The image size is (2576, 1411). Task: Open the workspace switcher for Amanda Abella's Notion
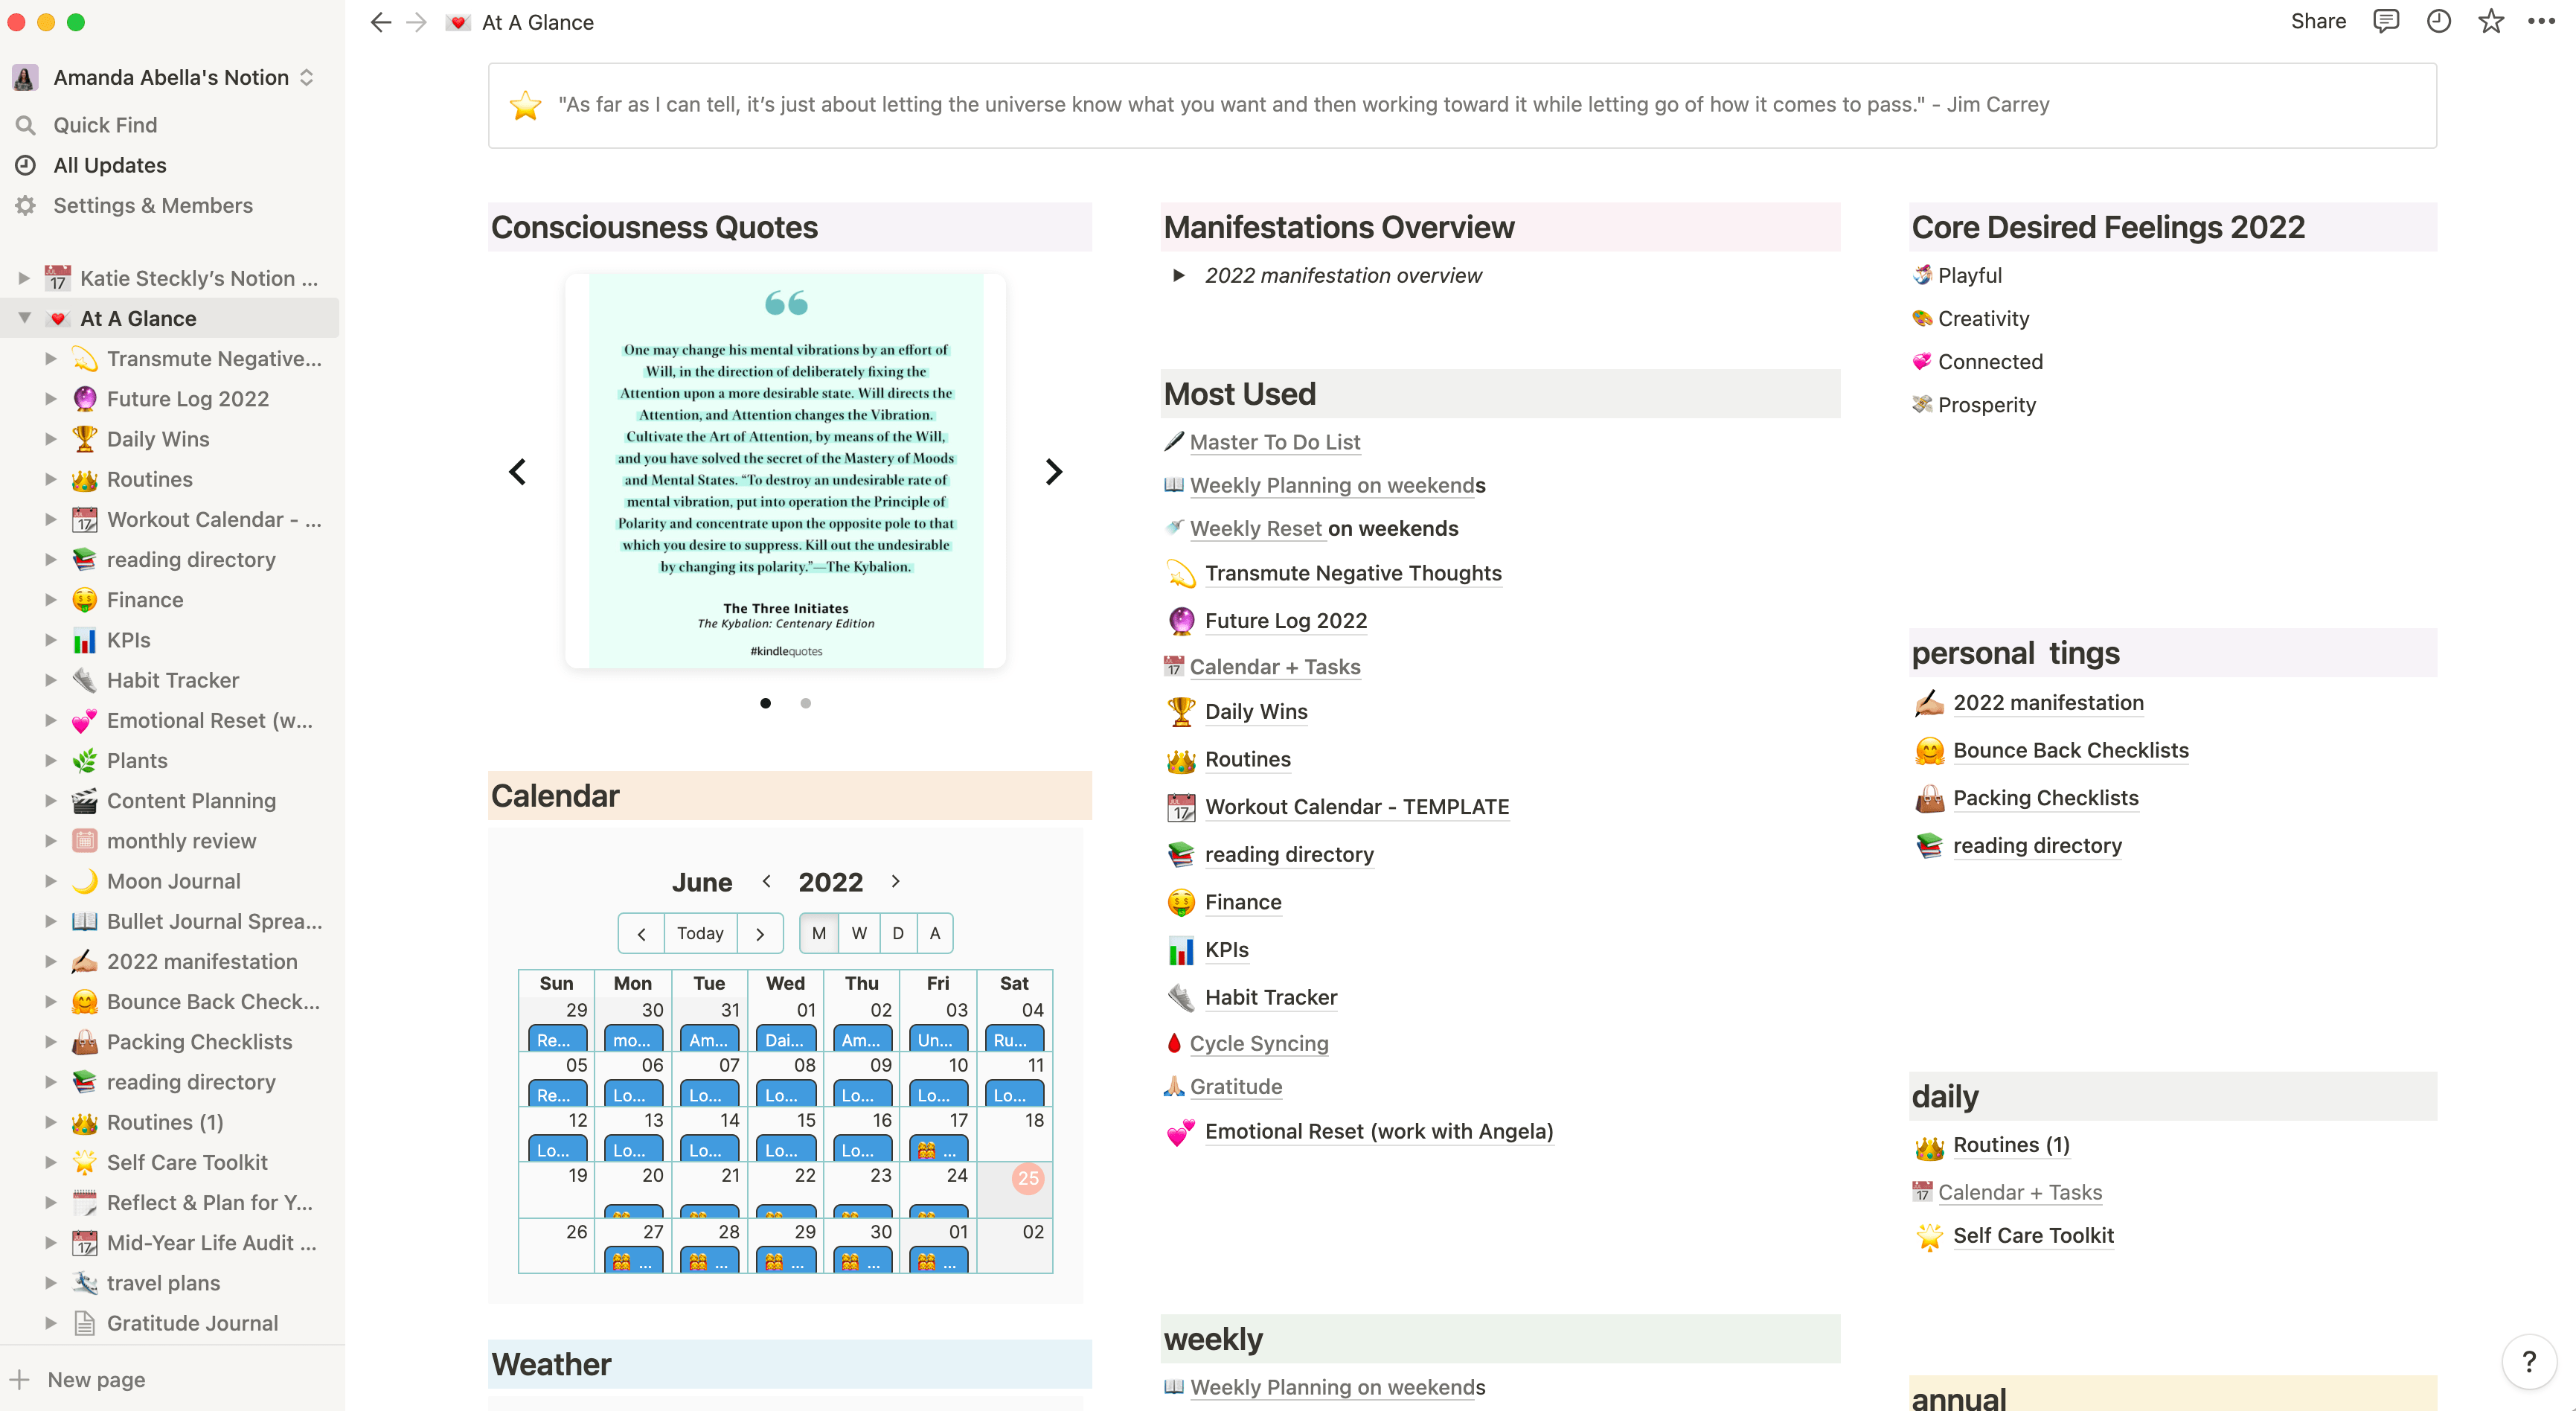coord(170,77)
